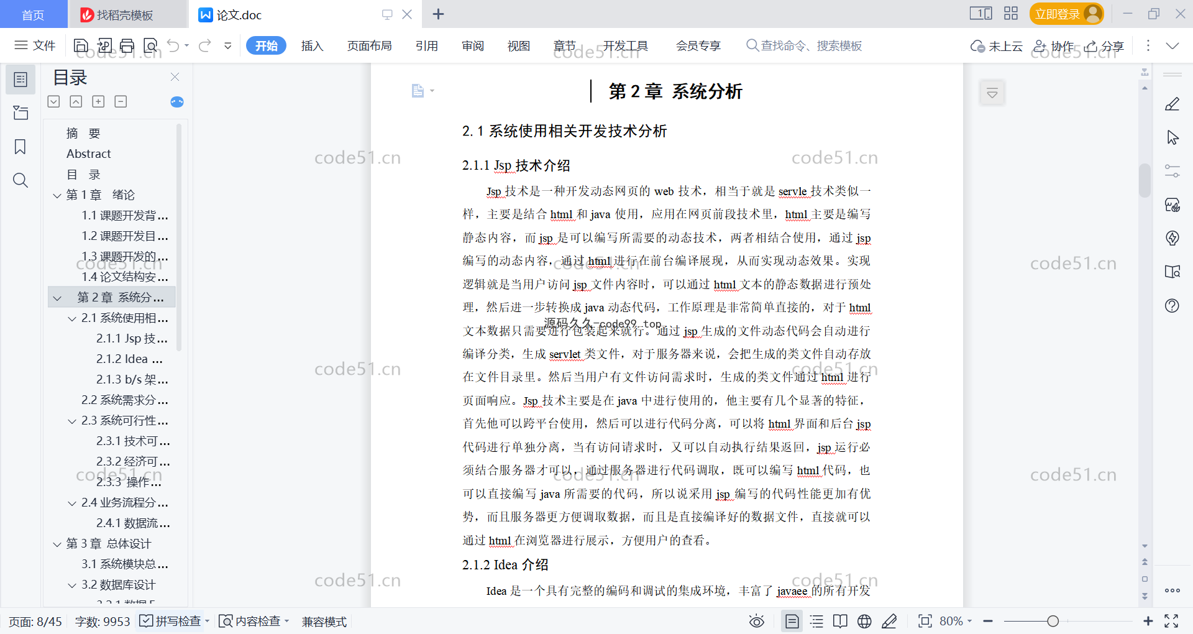Click the command search field 查找命令

pyautogui.click(x=805, y=45)
